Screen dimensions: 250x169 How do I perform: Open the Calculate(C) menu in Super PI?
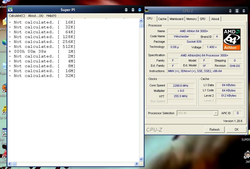click(x=17, y=16)
